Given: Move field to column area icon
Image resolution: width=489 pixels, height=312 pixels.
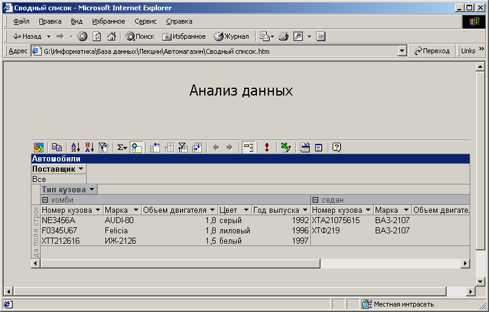Looking at the screenshot, I should tap(169, 147).
